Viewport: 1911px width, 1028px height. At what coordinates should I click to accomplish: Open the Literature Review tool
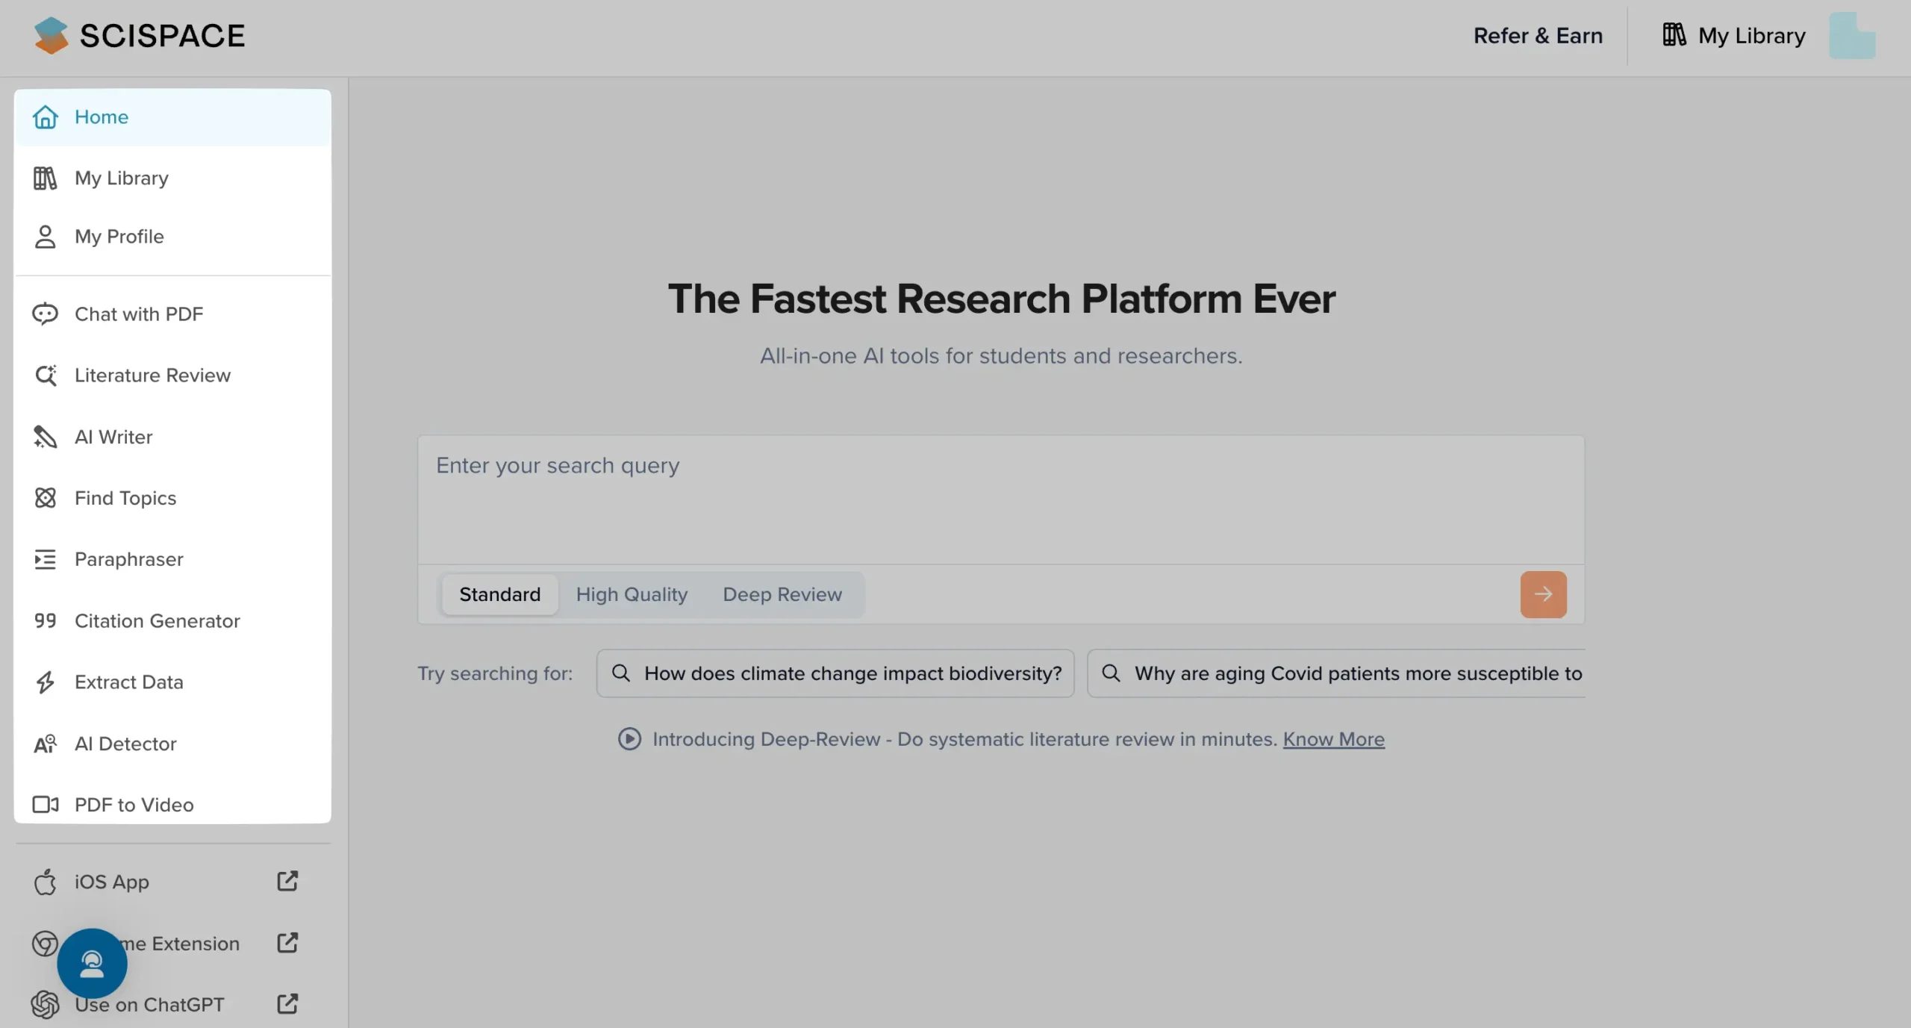point(172,376)
